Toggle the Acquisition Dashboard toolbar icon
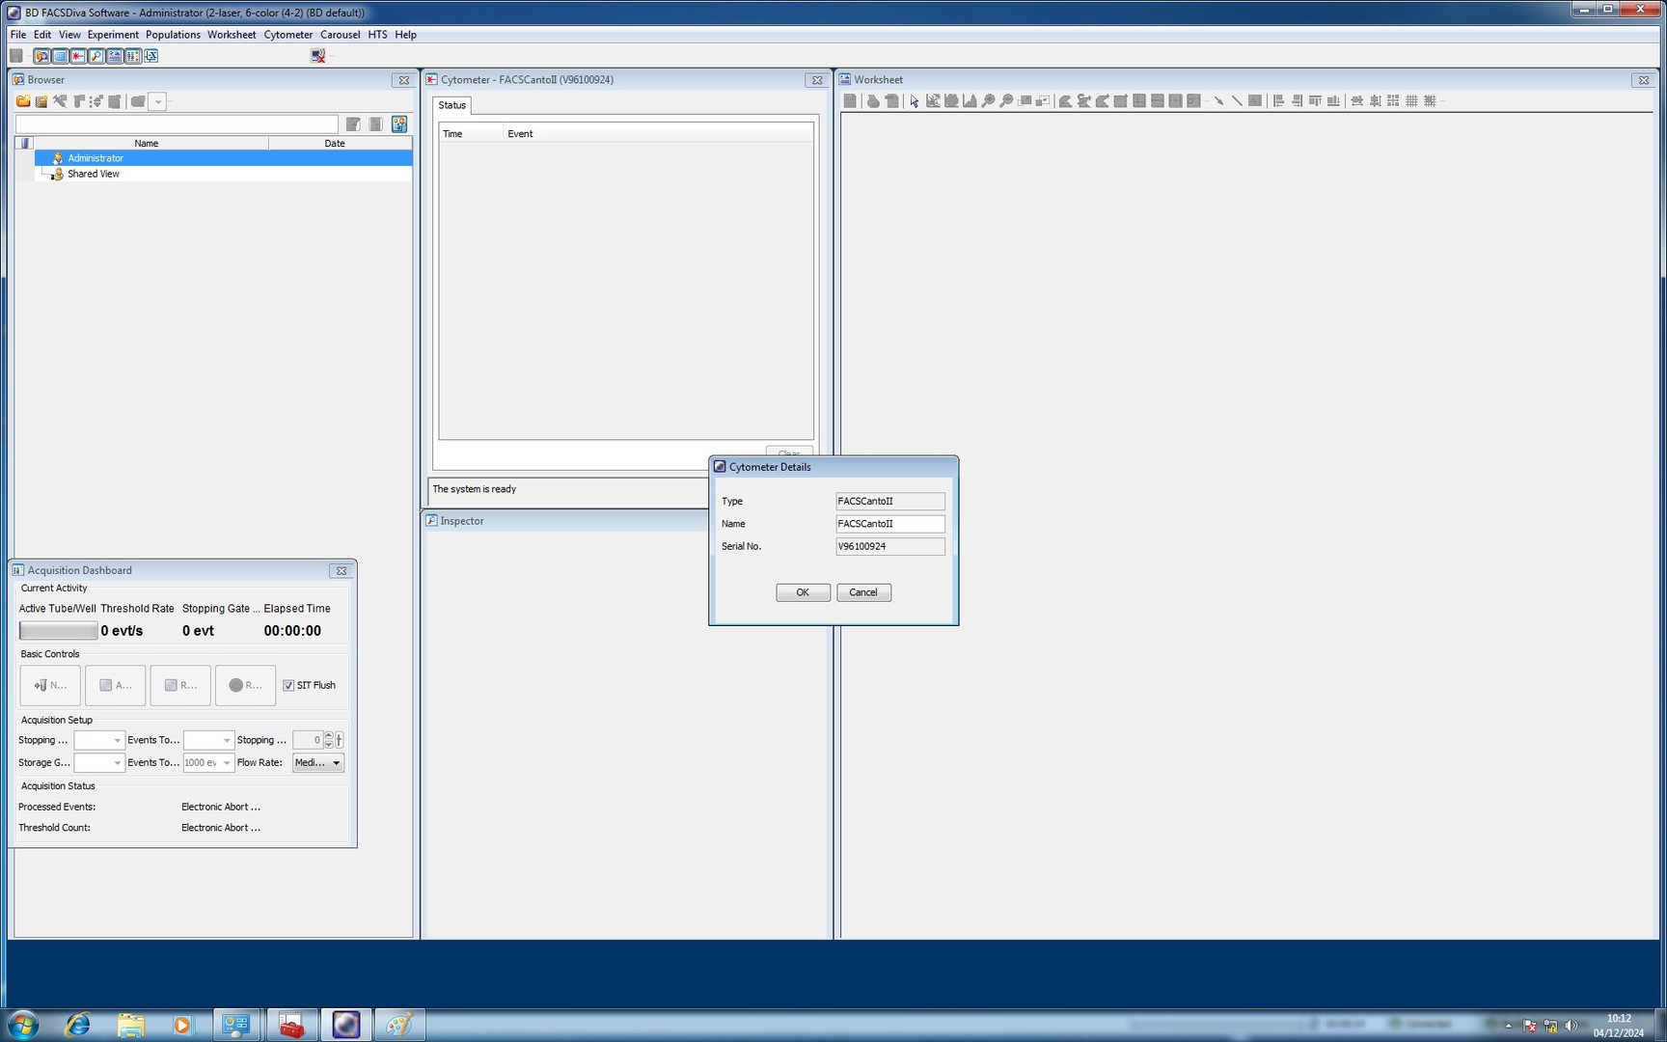The height and width of the screenshot is (1042, 1667). tap(133, 56)
